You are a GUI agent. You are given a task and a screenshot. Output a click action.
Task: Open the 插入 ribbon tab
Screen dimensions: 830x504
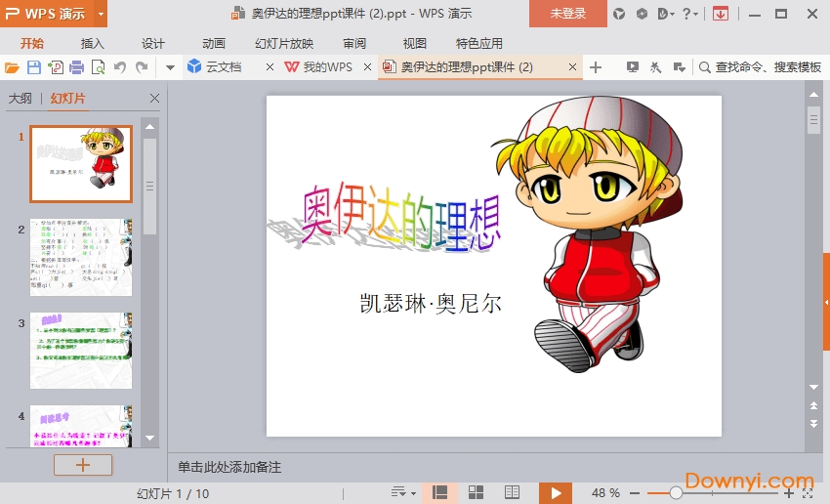pyautogui.click(x=93, y=43)
